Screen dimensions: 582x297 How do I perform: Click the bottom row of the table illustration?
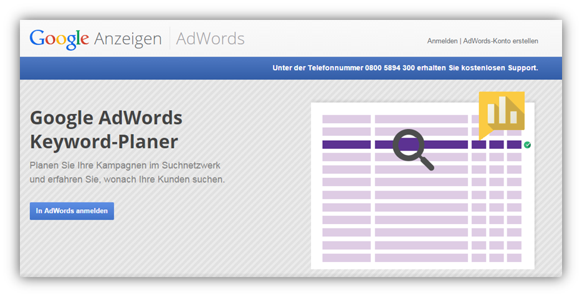point(422,258)
